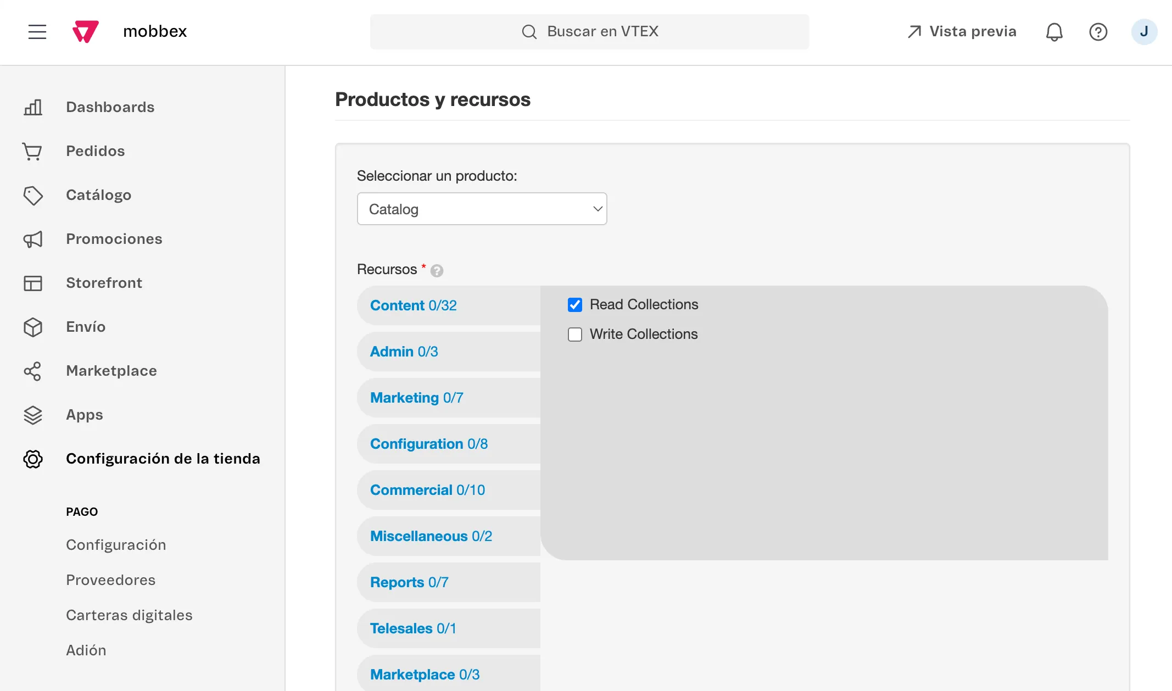Open the hamburger menu icon
1172x691 pixels.
pyautogui.click(x=37, y=31)
